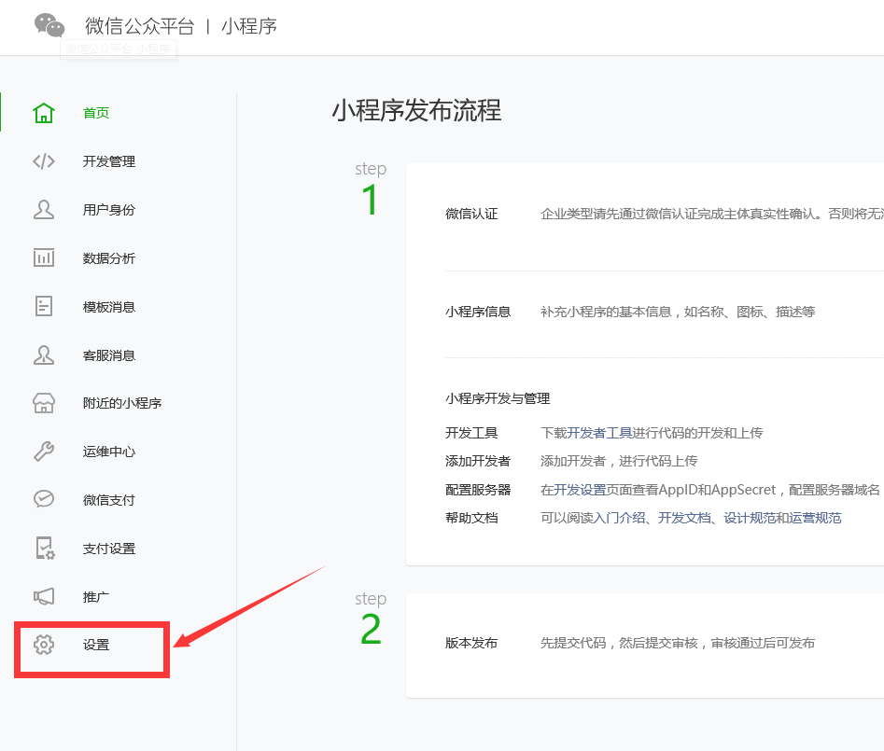Go to 运维中心 in the sidebar
Image resolution: width=884 pixels, height=751 pixels.
(x=109, y=452)
